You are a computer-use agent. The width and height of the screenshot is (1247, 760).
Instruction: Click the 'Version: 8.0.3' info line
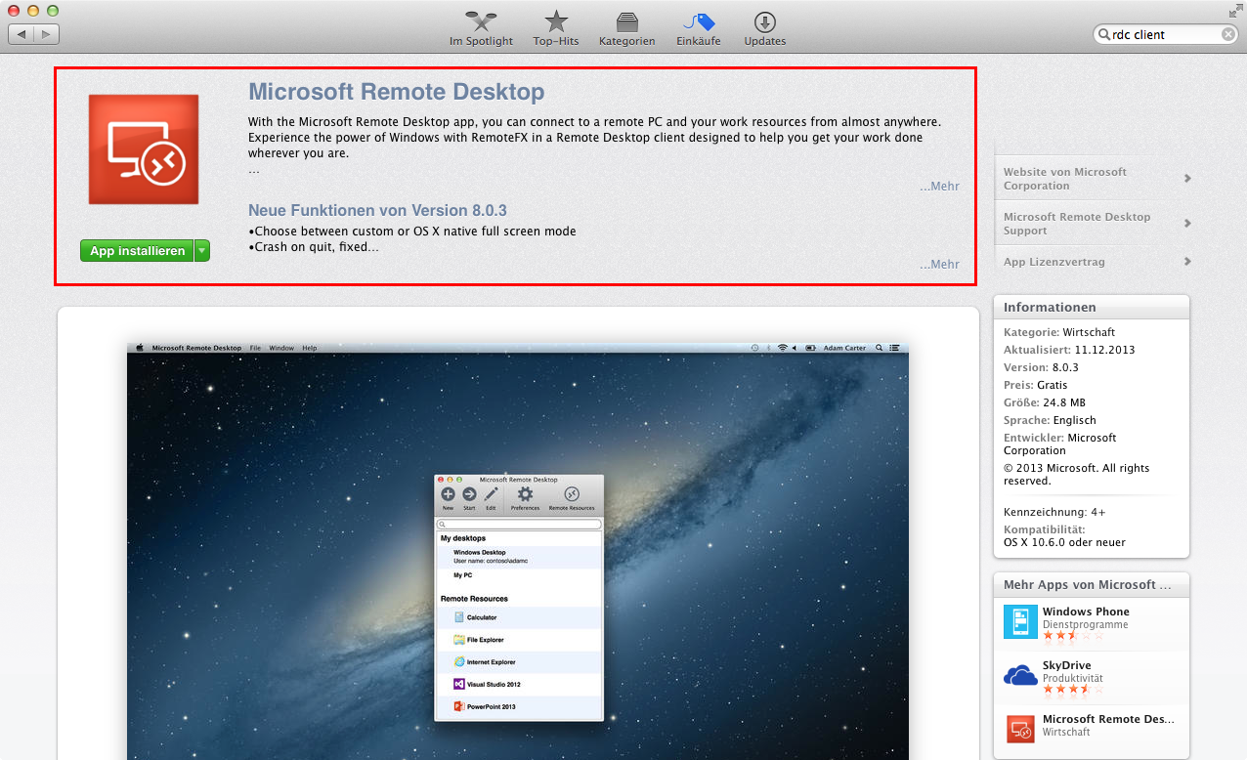click(x=1041, y=367)
